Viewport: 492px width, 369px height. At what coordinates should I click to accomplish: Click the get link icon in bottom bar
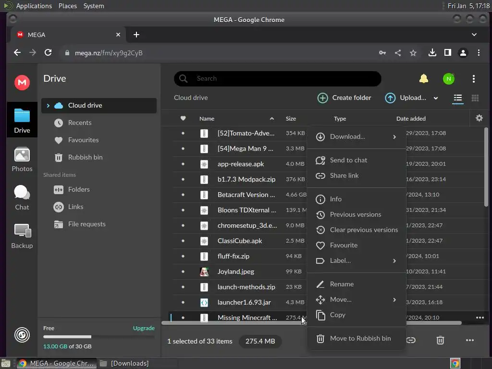point(411,340)
